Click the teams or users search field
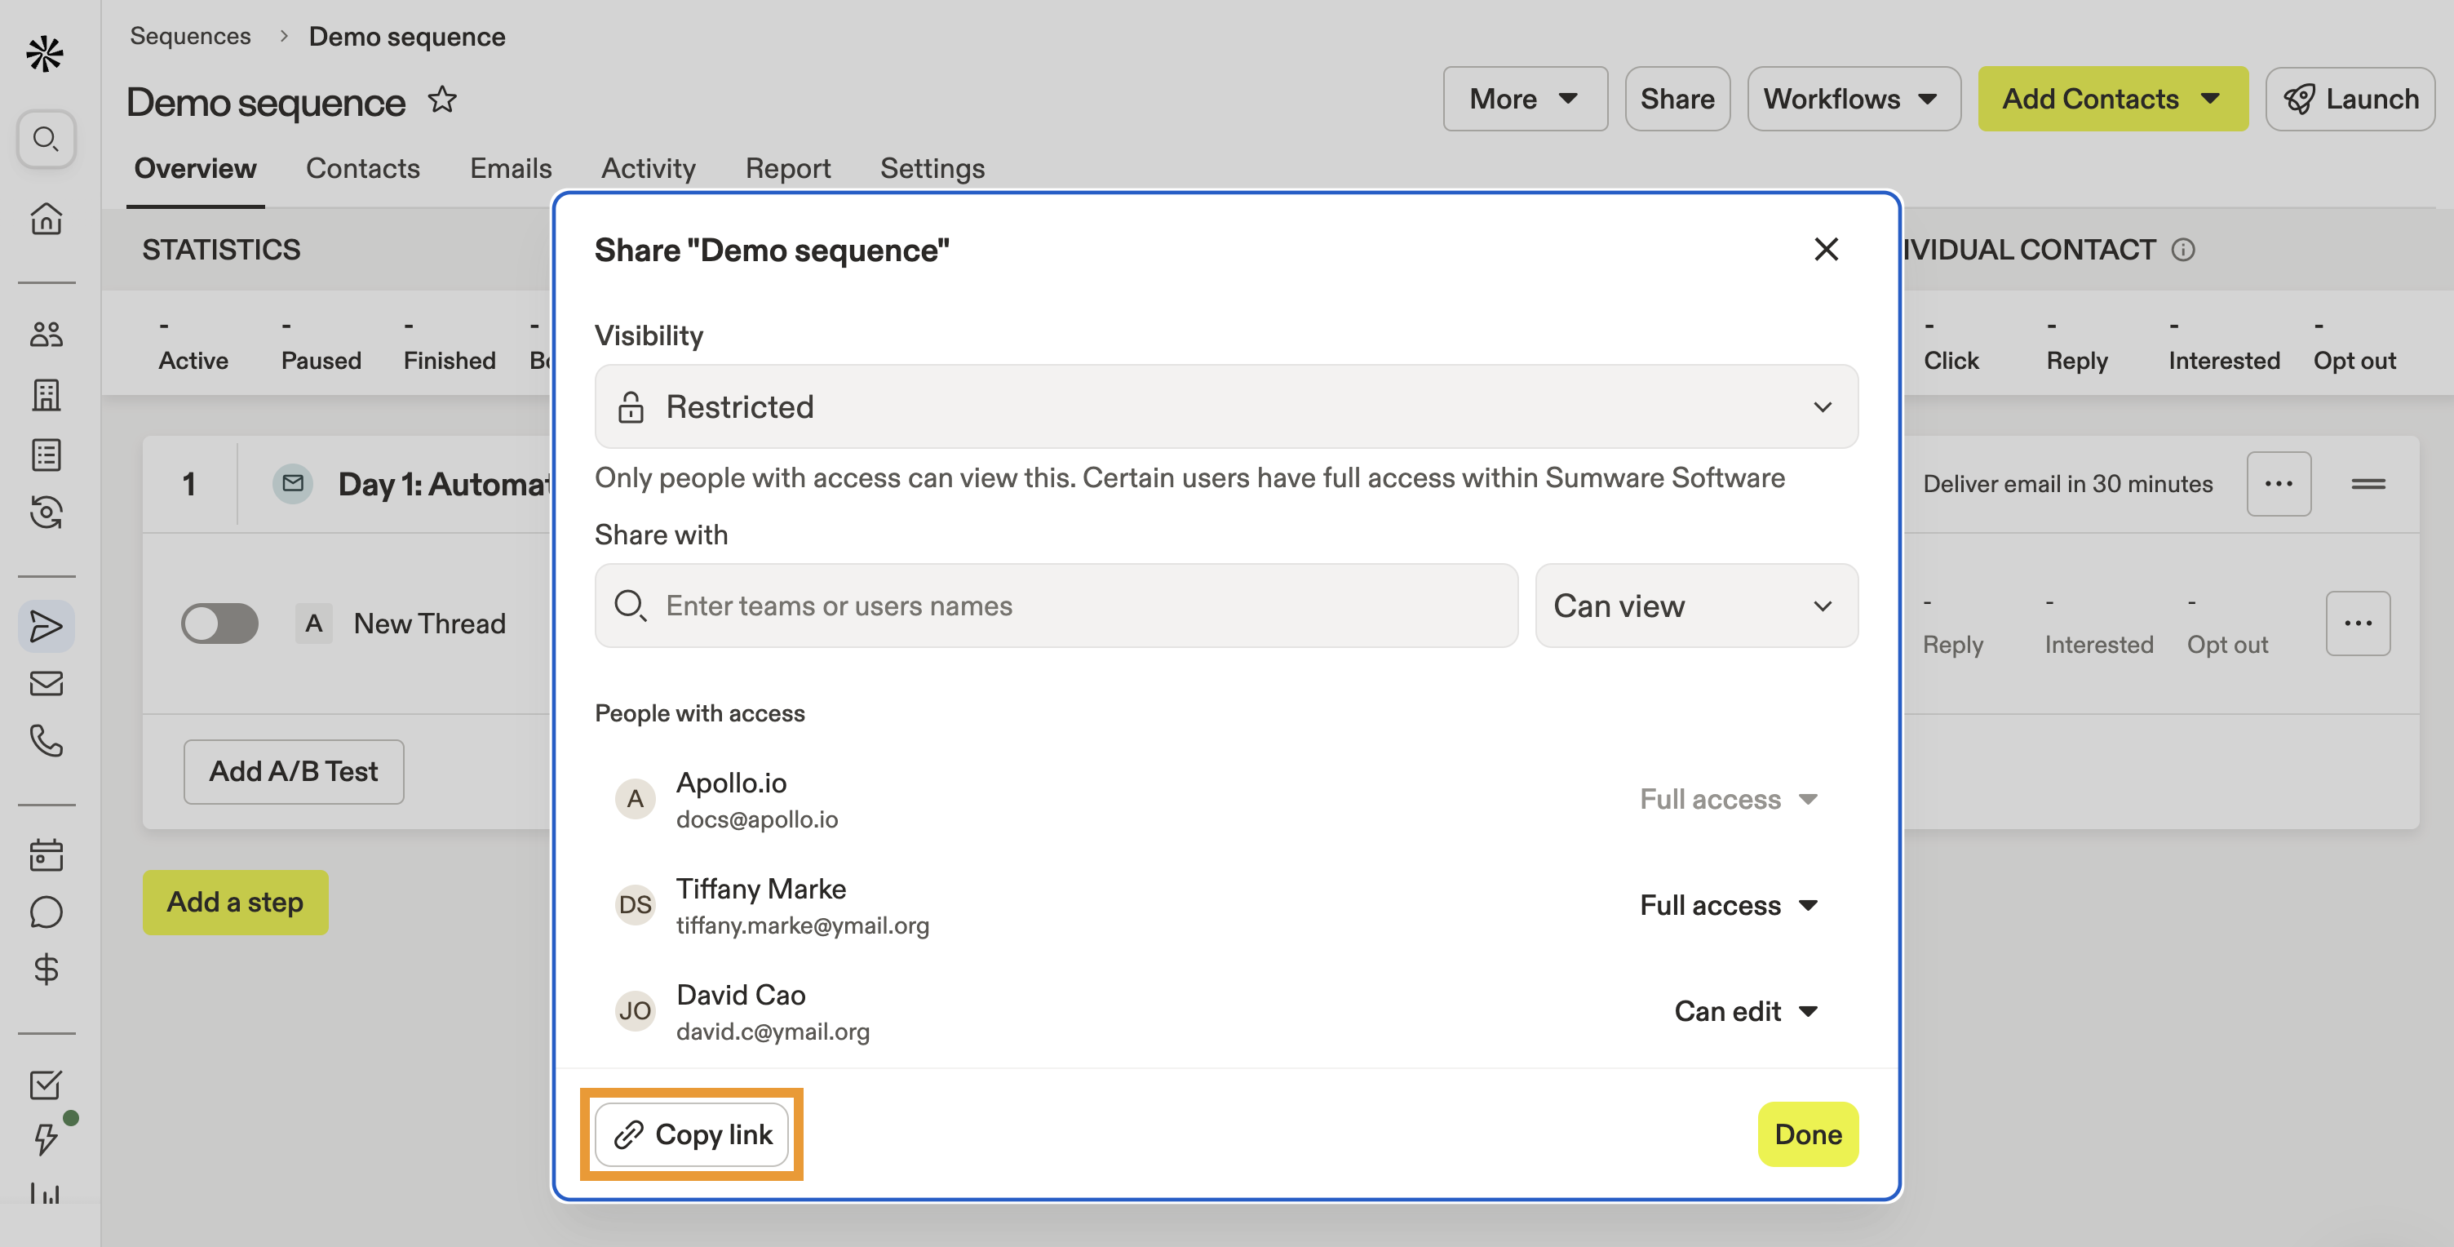The height and width of the screenshot is (1247, 2454). 1056,606
